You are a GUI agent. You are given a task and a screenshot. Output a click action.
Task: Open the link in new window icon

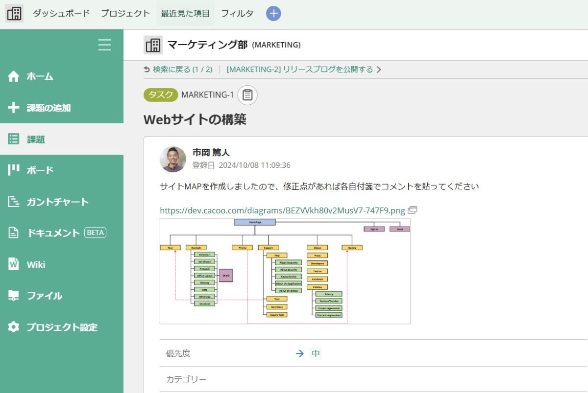[413, 210]
